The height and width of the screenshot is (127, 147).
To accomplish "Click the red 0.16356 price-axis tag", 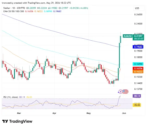I will 138,68.
